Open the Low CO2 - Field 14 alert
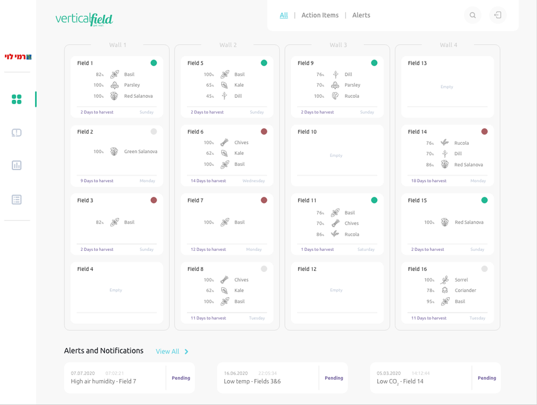The height and width of the screenshot is (405, 537). (x=435, y=378)
